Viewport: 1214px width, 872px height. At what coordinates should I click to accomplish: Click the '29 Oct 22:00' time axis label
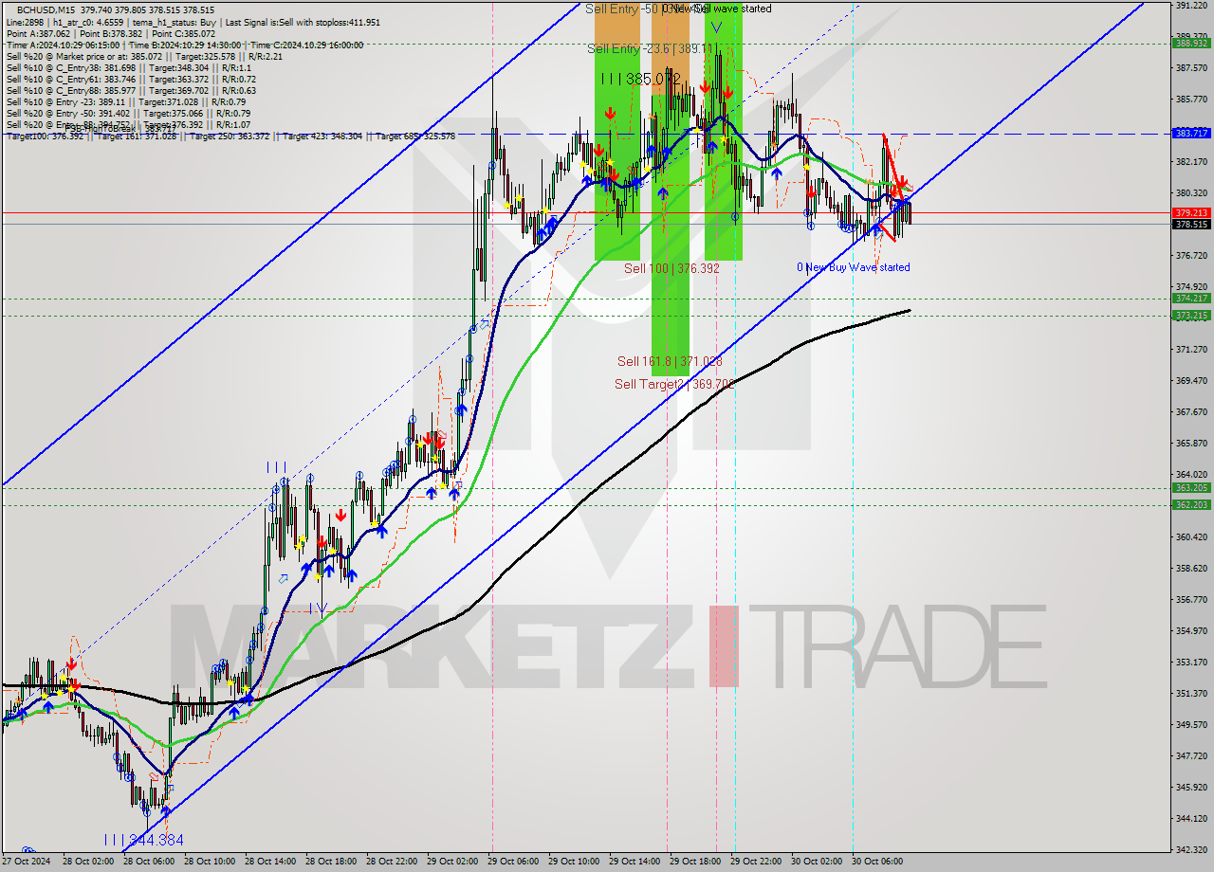coord(756,862)
